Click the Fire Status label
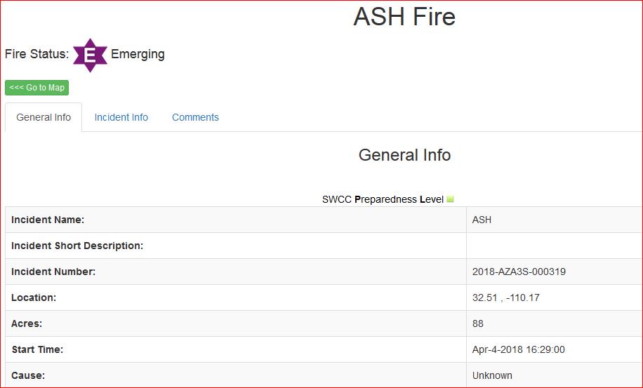The width and height of the screenshot is (643, 388). tap(37, 53)
